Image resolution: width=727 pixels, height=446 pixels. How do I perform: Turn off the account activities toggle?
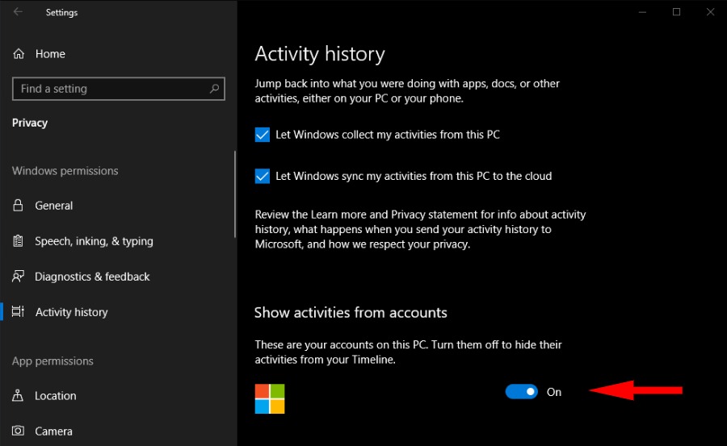521,392
